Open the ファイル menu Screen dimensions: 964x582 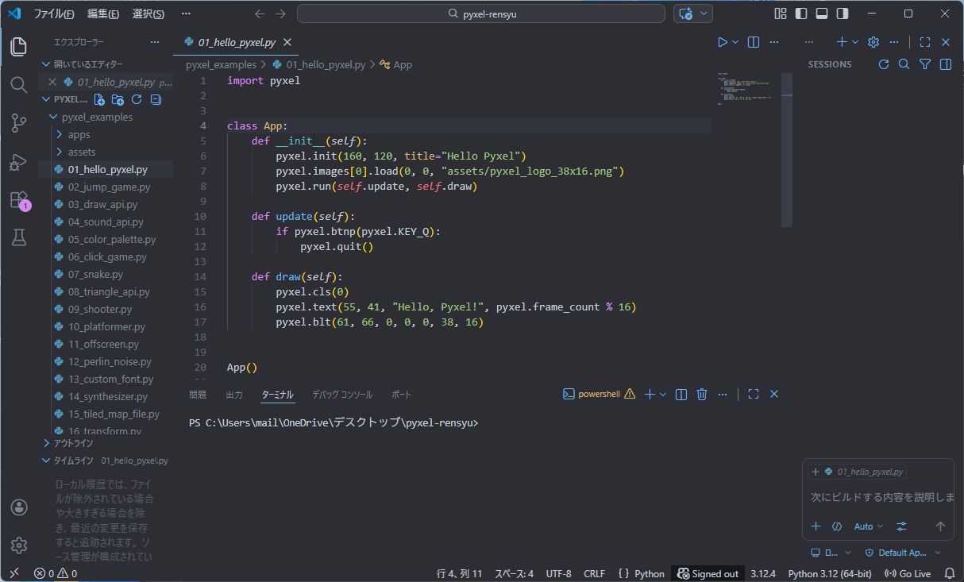pyautogui.click(x=53, y=14)
